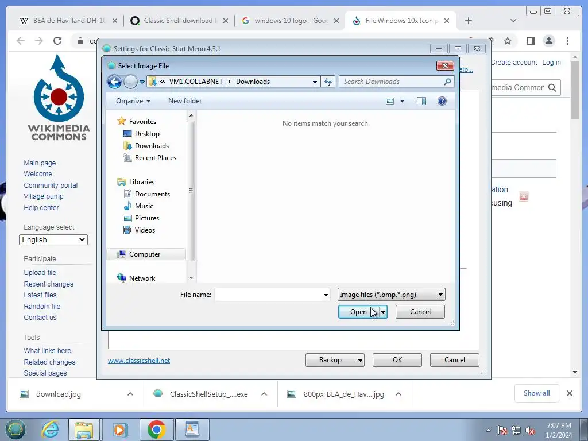The height and width of the screenshot is (441, 588).
Task: Click the refresh button beside the address path
Action: click(328, 82)
